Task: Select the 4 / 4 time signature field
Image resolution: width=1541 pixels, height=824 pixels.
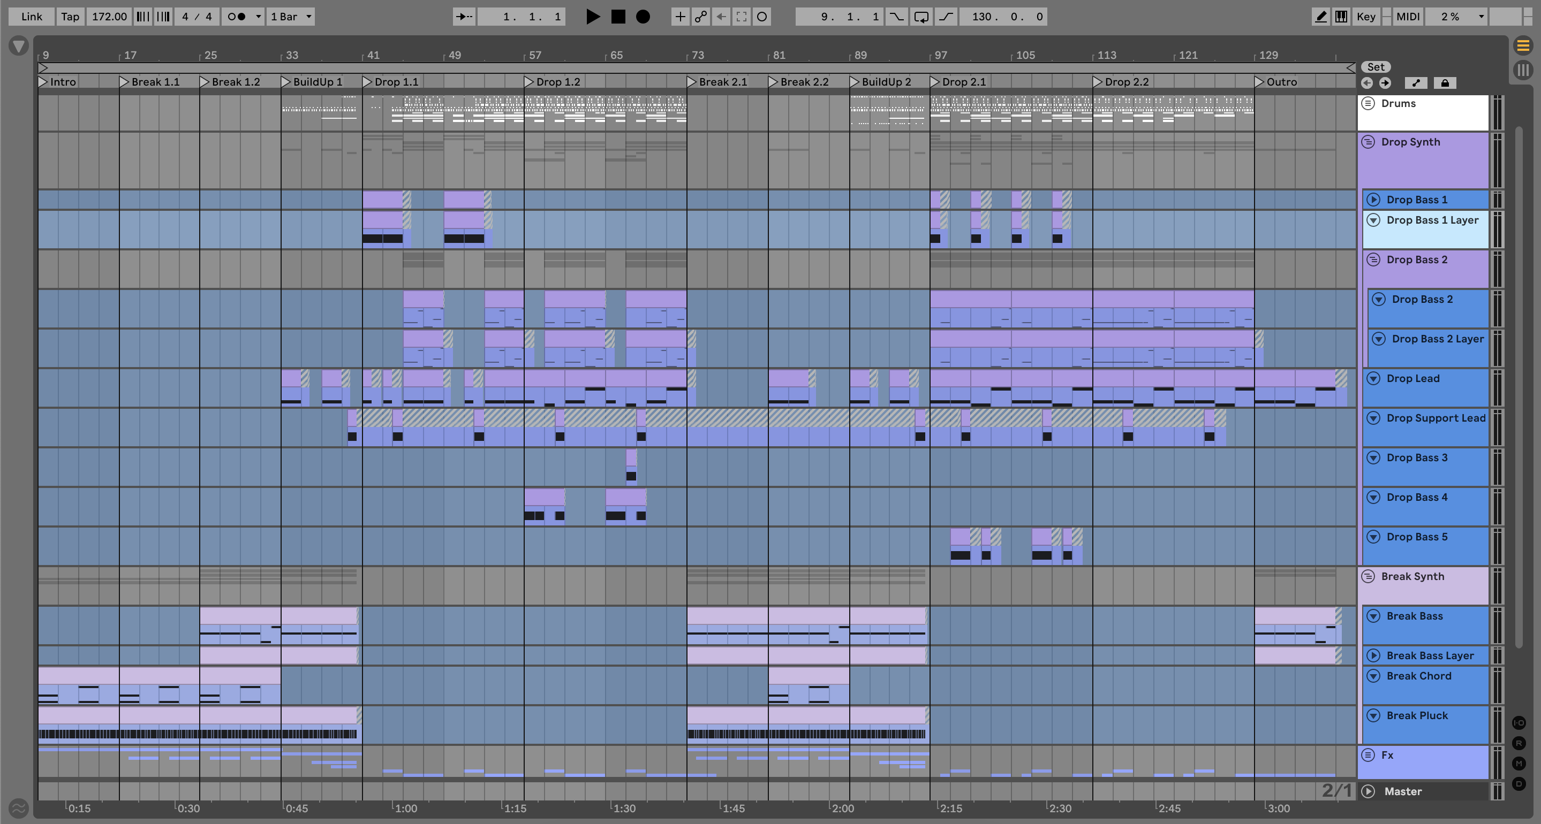Action: click(x=197, y=17)
